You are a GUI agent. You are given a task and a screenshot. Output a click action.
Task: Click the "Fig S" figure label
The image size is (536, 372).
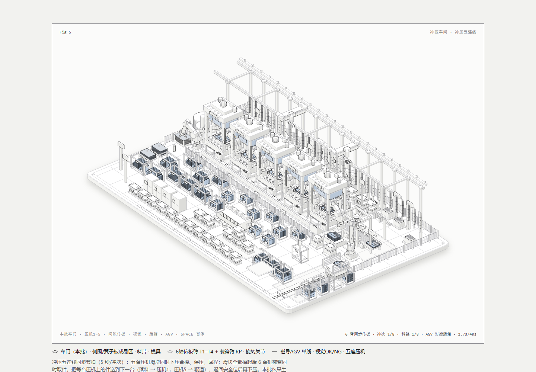point(65,32)
